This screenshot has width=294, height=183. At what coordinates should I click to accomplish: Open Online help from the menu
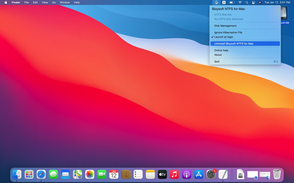[221, 50]
